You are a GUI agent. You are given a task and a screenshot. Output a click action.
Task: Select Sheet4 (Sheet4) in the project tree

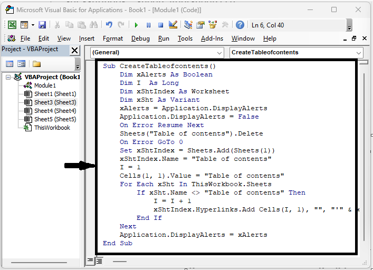[x=55, y=111]
